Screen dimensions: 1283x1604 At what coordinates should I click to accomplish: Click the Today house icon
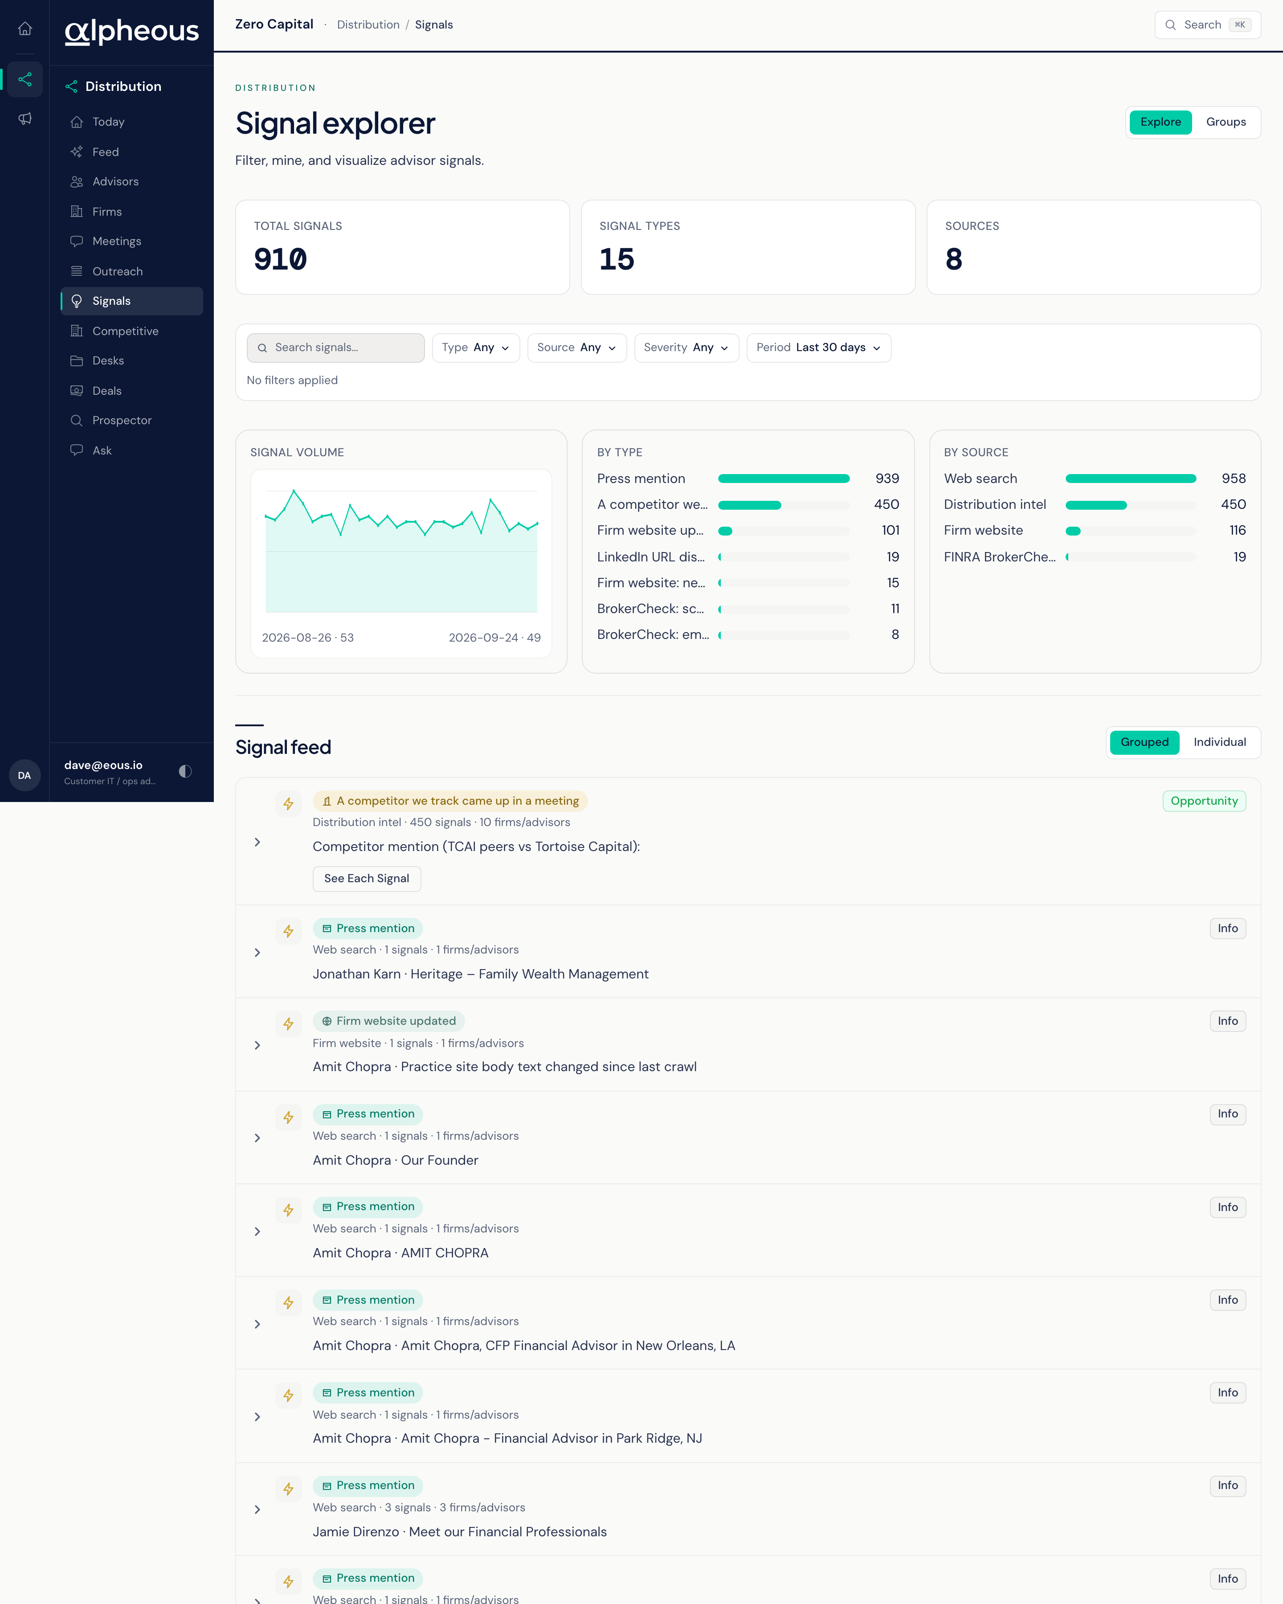pos(77,122)
